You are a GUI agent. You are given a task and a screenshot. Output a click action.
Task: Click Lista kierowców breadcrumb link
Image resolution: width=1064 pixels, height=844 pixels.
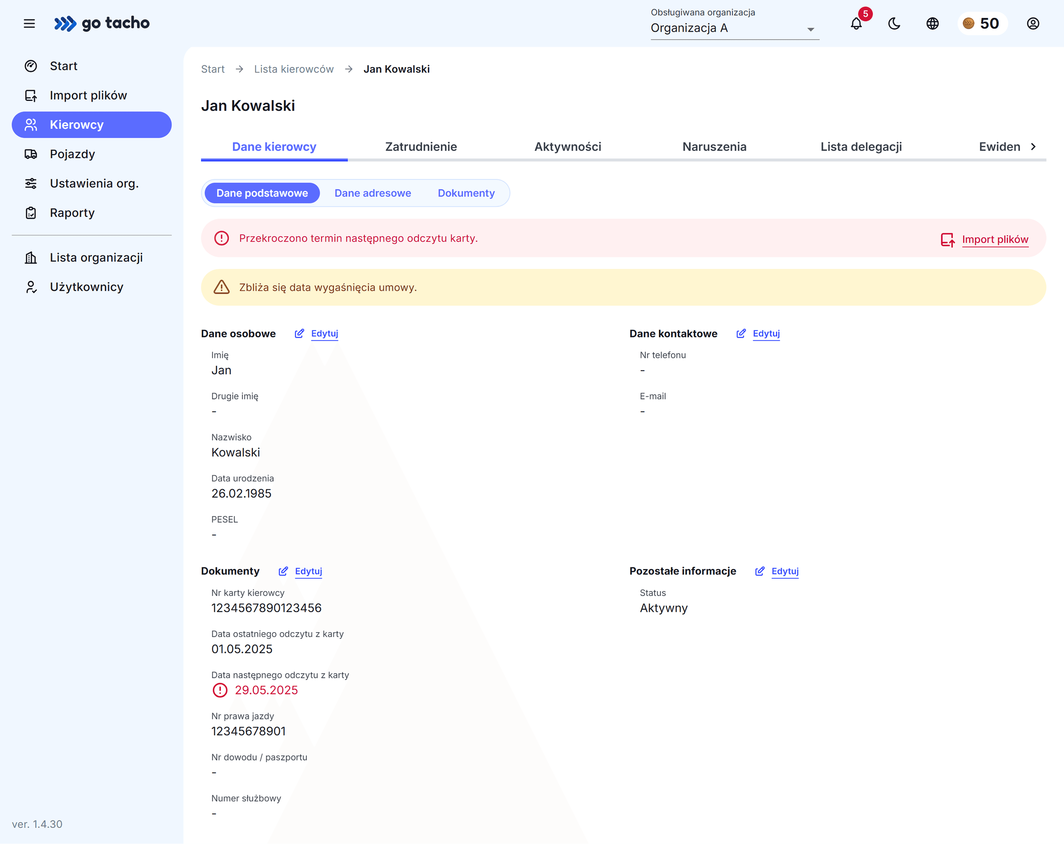[x=294, y=69]
